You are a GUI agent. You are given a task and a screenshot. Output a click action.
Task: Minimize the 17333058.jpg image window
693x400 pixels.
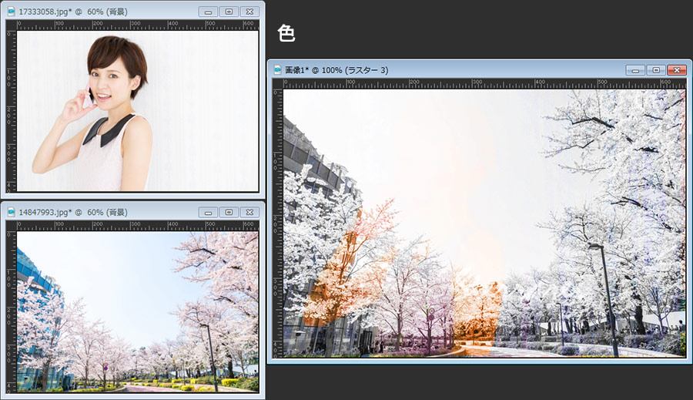(208, 12)
